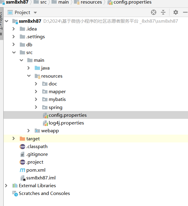Click the config.properties file icon

45,115
